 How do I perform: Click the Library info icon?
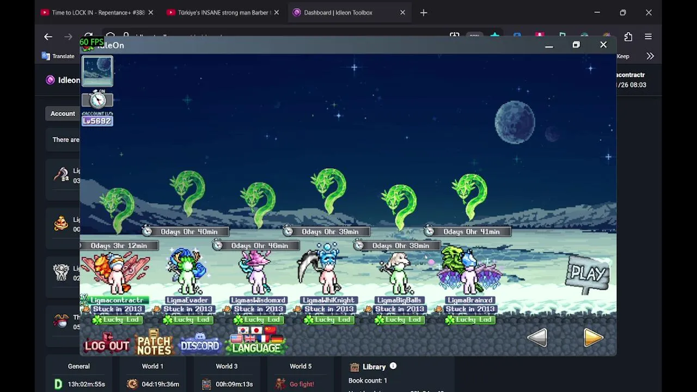[393, 366]
